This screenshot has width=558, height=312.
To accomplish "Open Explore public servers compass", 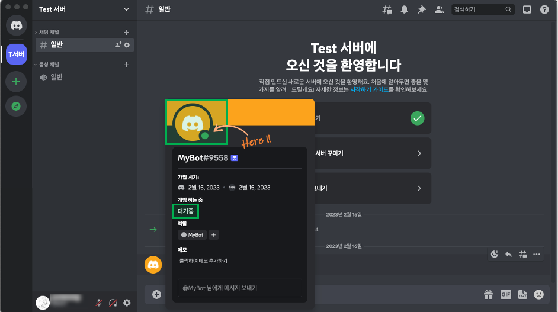I will [16, 106].
